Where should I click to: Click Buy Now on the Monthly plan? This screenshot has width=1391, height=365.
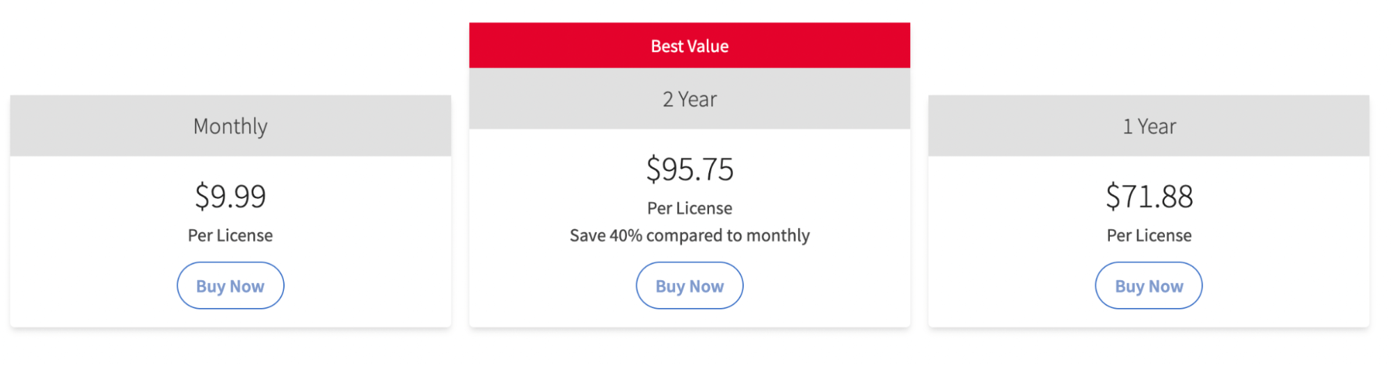coord(230,286)
